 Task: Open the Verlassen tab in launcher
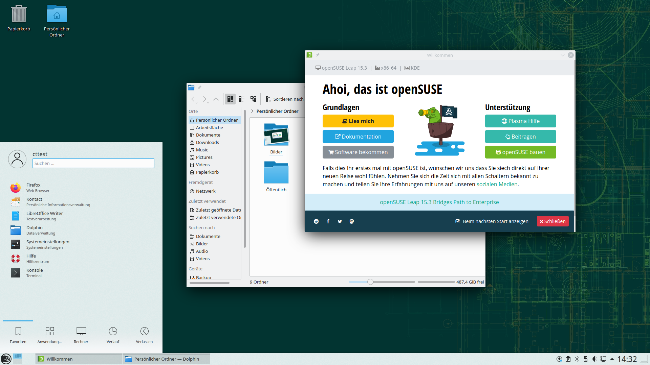pyautogui.click(x=144, y=335)
